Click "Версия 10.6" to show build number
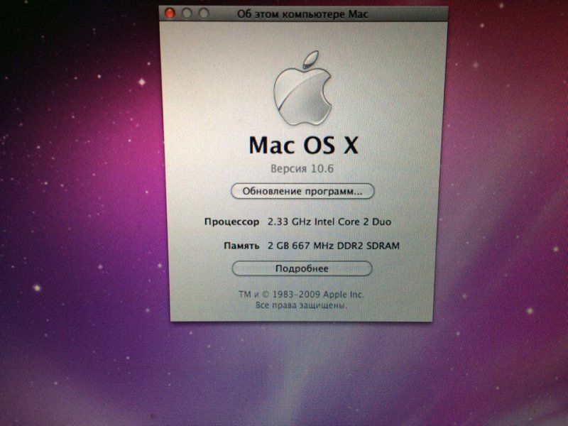Viewport: 568px width, 426px height. point(302,169)
